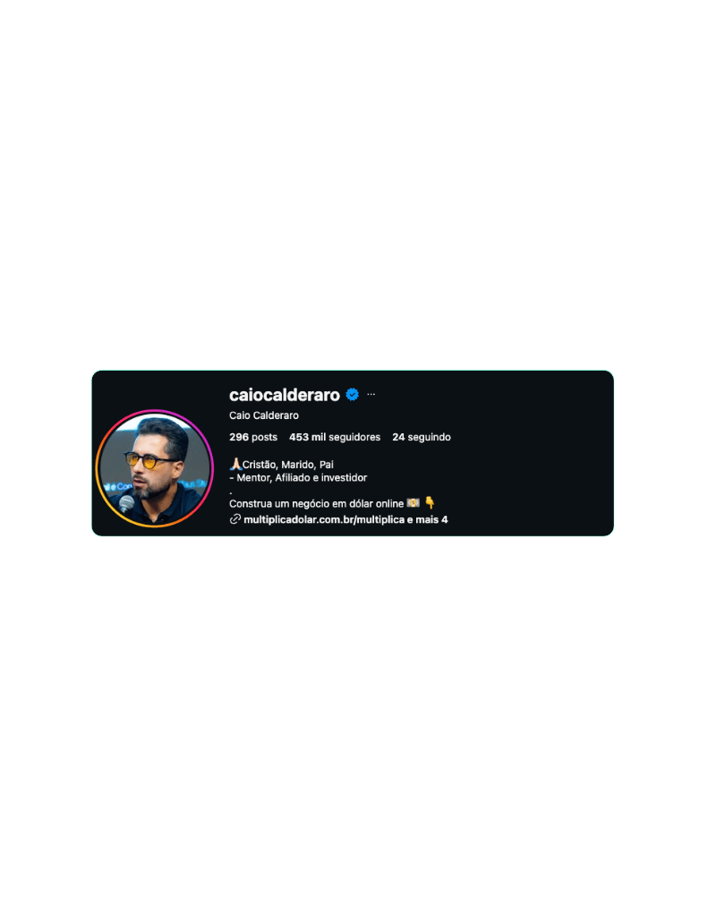Viewport: 725px width, 907px height.
Task: Click the caiocalderaro username heading
Action: coord(285,395)
